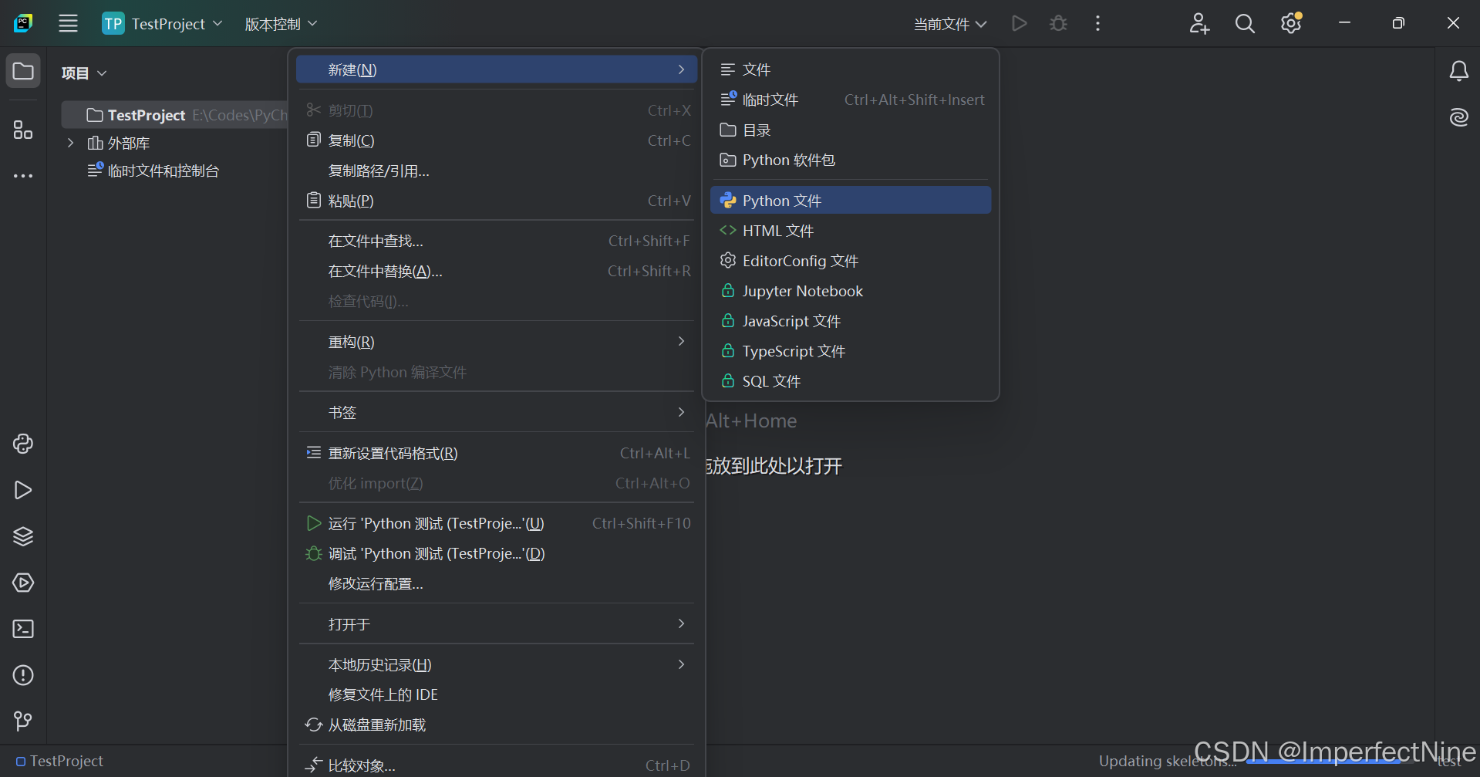Choose 文件 in the new submenu
Screen dimensions: 1480x777
pyautogui.click(x=851, y=69)
